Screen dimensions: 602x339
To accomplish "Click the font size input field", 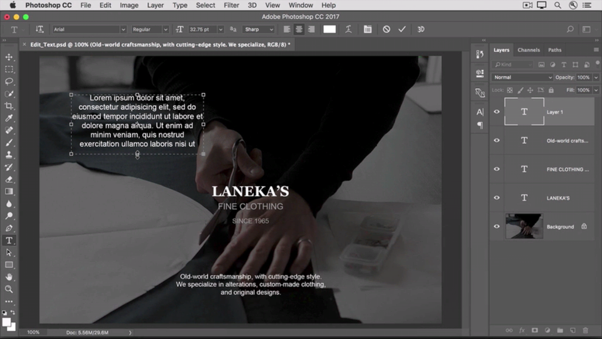I will tap(202, 29).
